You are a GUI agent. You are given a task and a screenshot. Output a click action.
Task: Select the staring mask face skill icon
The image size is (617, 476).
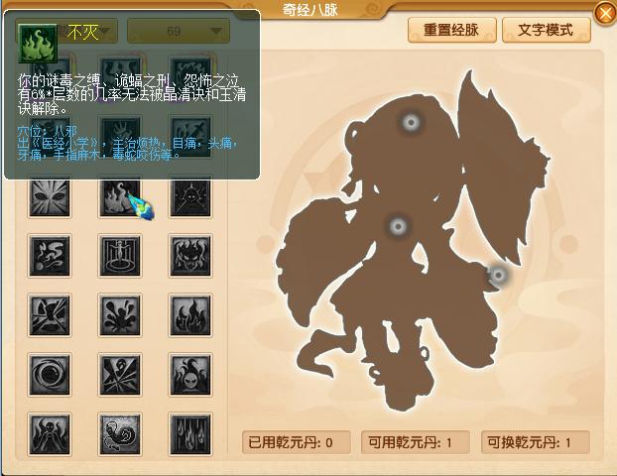[50, 196]
